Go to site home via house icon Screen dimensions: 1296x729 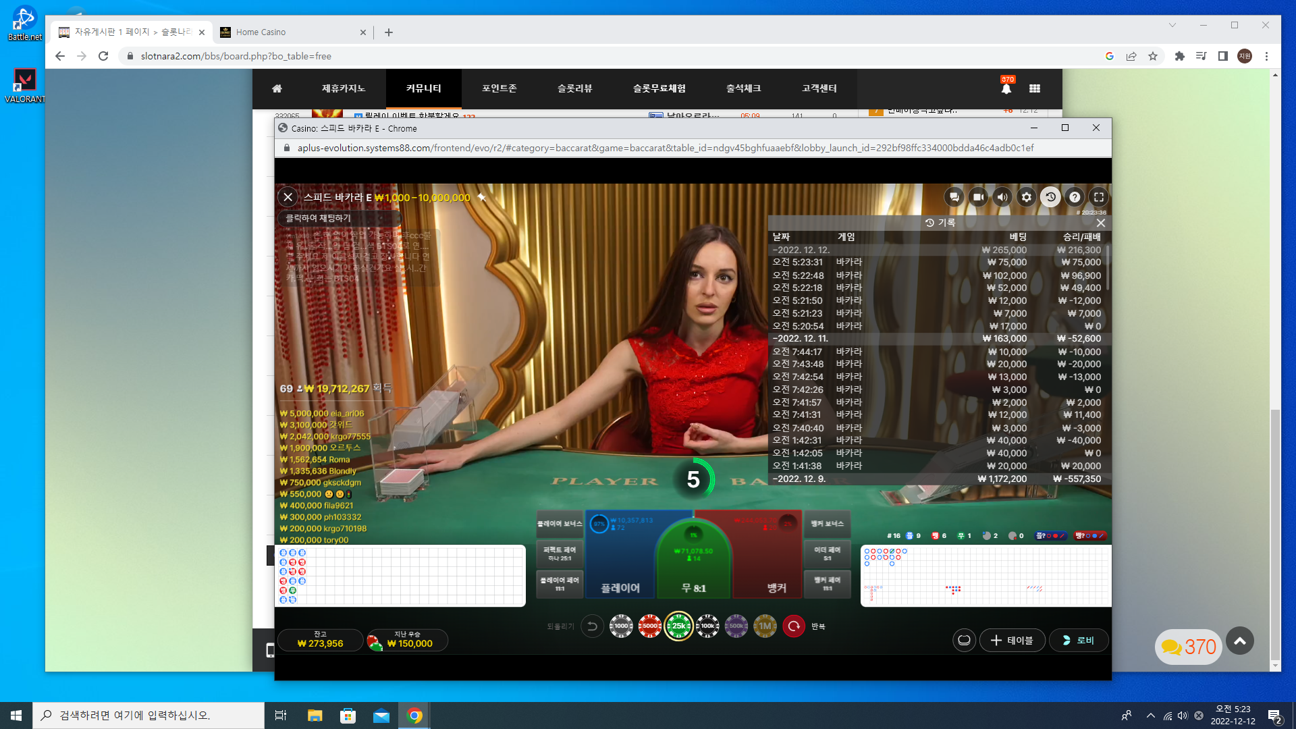point(277,88)
